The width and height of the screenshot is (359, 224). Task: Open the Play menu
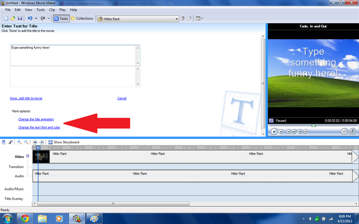tap(62, 10)
